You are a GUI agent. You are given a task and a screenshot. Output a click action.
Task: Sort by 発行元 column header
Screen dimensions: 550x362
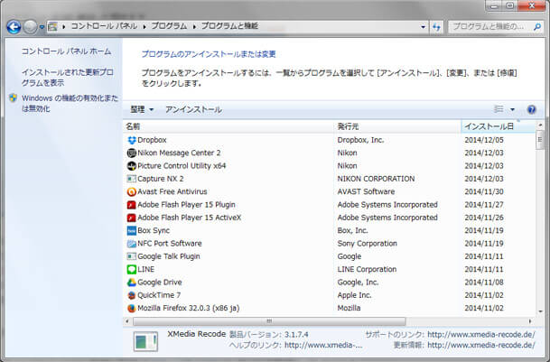(397, 126)
